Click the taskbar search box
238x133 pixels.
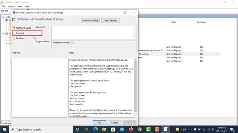pyautogui.click(x=41, y=129)
